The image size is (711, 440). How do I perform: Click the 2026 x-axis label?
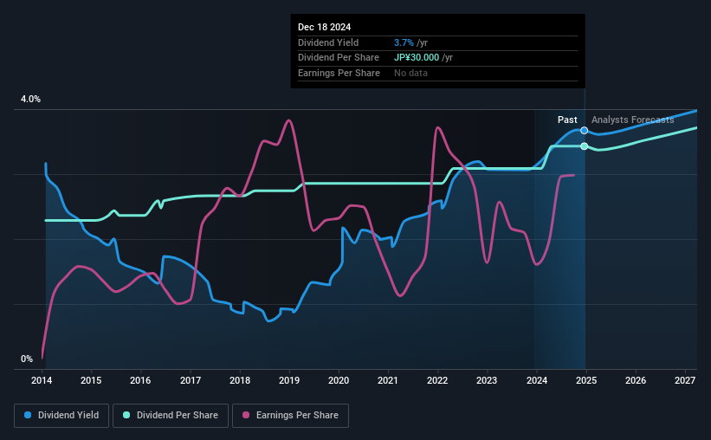pyautogui.click(x=636, y=380)
